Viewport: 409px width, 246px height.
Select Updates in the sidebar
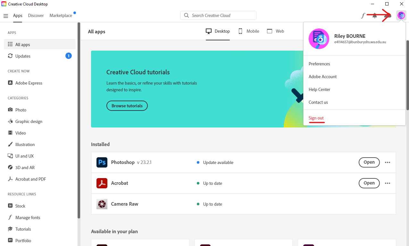pos(23,56)
